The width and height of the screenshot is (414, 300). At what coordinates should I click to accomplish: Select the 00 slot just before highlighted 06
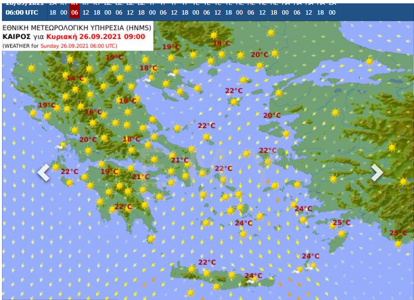(64, 13)
